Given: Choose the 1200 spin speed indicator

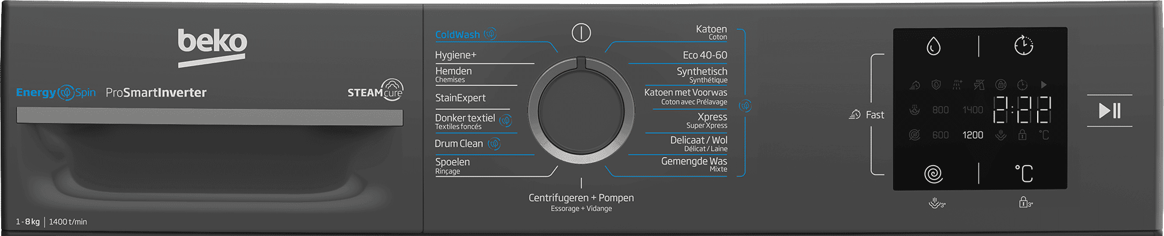Looking at the screenshot, I should click(x=973, y=135).
